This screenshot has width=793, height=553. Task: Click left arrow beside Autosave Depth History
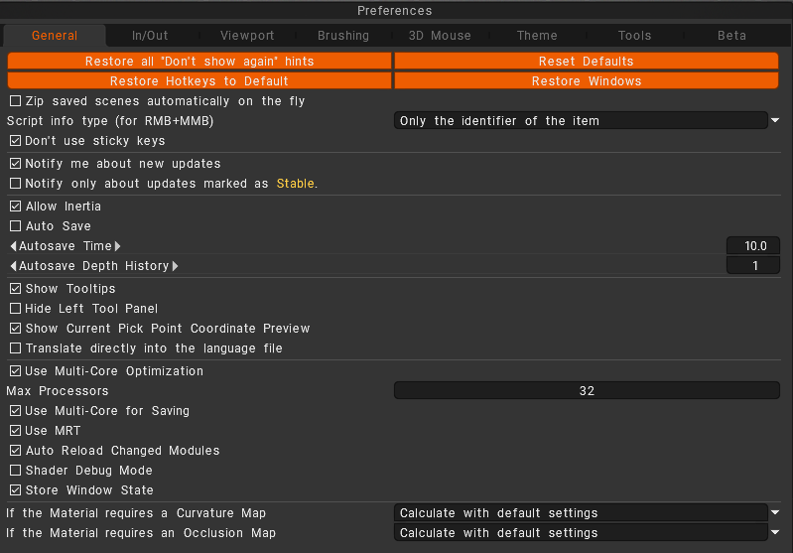pyautogui.click(x=13, y=266)
